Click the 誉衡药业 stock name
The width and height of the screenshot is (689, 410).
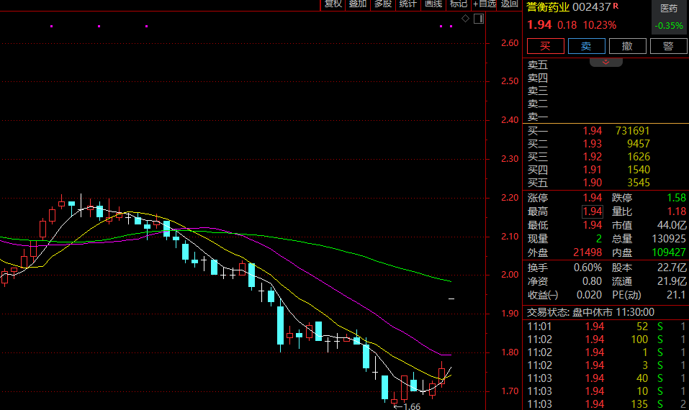(x=548, y=7)
